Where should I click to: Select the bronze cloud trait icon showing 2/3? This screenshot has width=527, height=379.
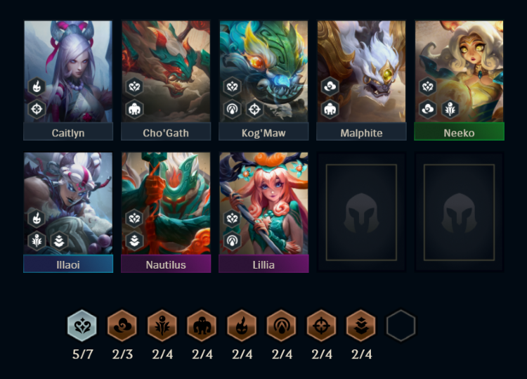(122, 326)
